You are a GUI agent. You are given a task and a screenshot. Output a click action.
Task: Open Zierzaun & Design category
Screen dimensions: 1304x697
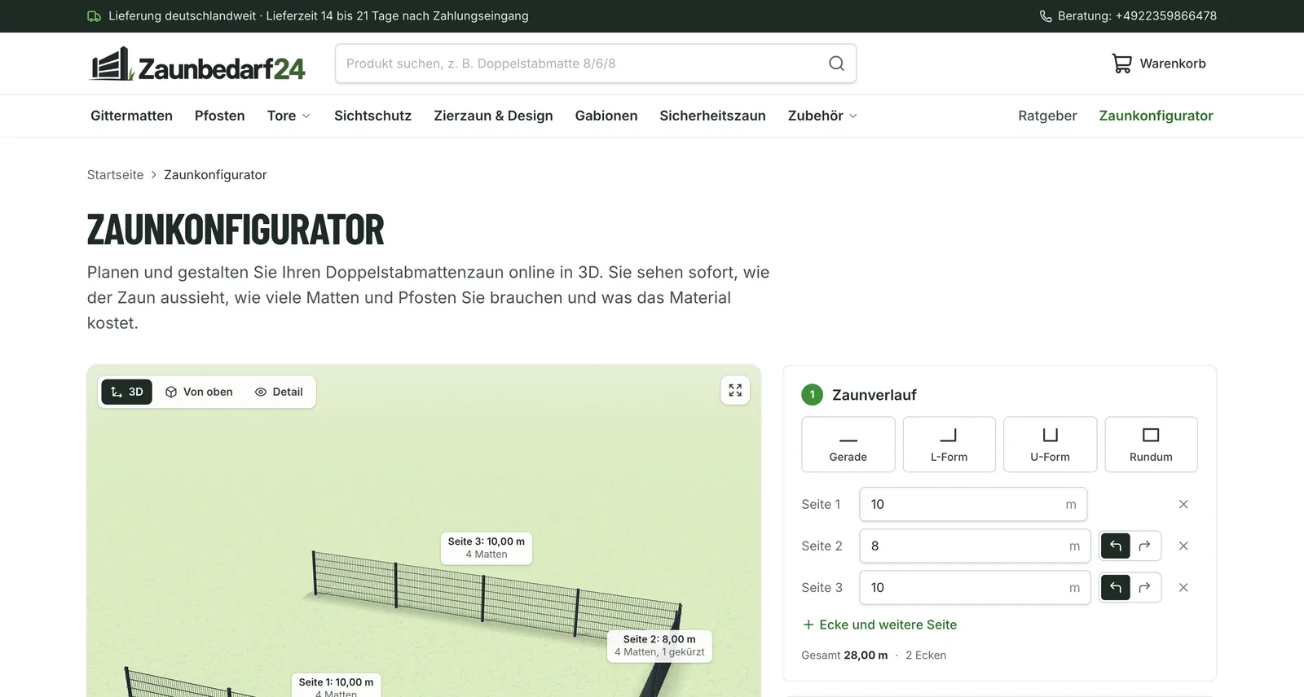click(x=493, y=116)
